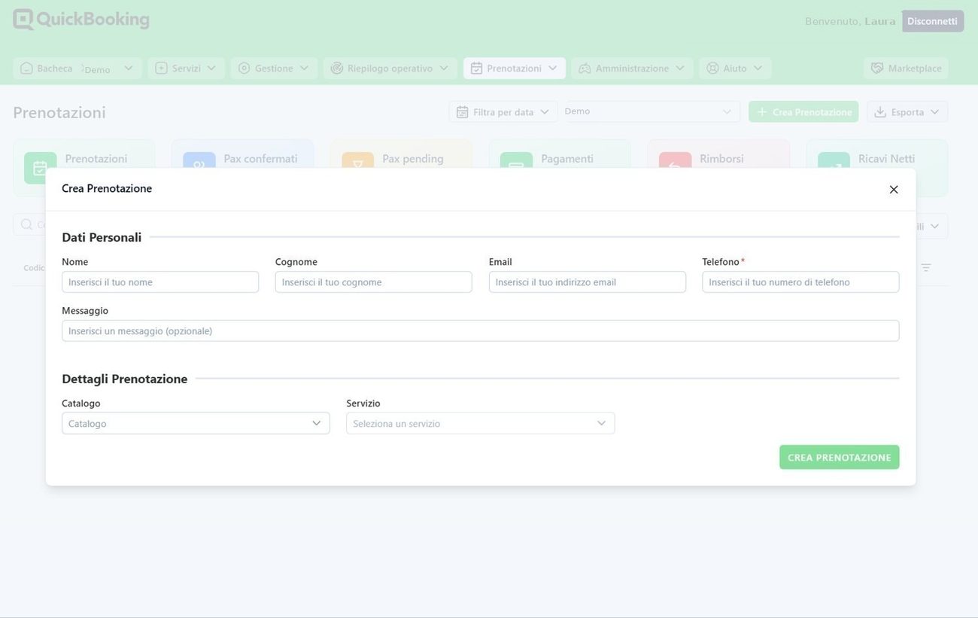Expand the Filtra per data chevron
This screenshot has width=978, height=618.
tap(545, 112)
